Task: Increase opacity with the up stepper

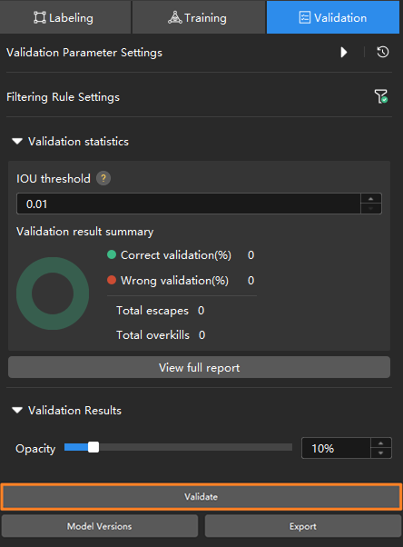Action: [x=380, y=443]
